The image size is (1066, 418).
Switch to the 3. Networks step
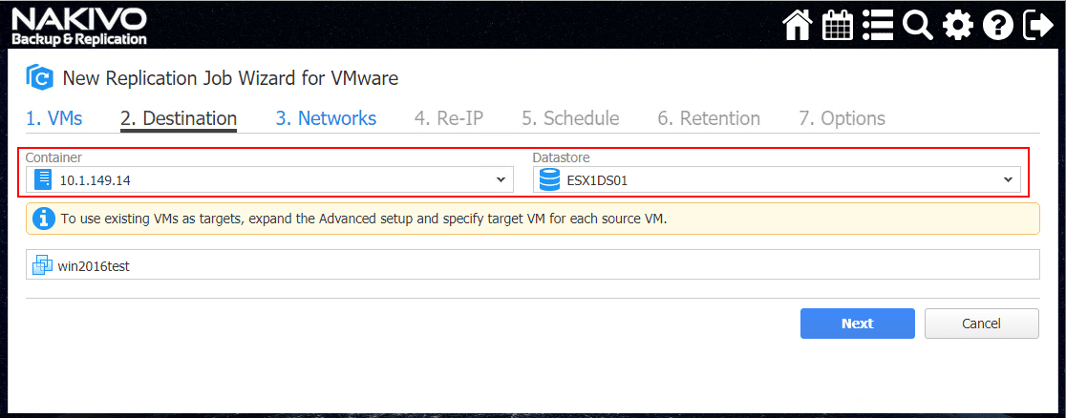pos(326,118)
